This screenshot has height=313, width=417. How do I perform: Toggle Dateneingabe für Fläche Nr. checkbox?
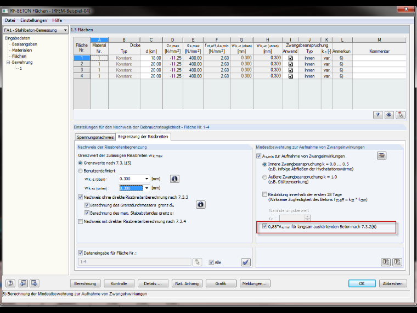(80, 253)
